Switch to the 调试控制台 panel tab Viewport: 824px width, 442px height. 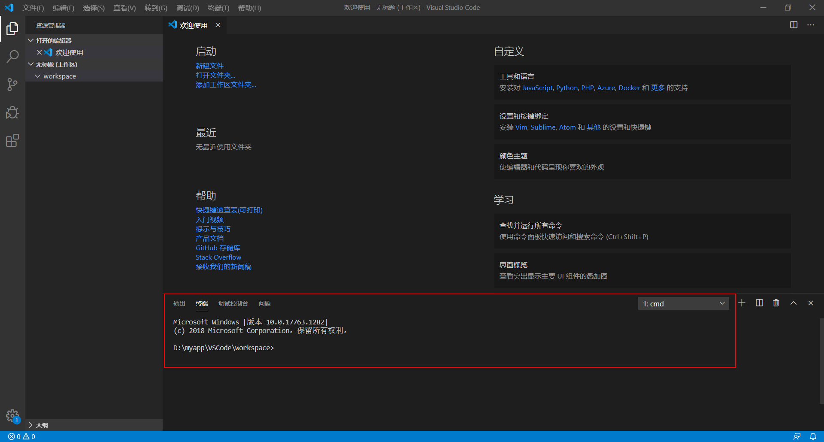(233, 303)
